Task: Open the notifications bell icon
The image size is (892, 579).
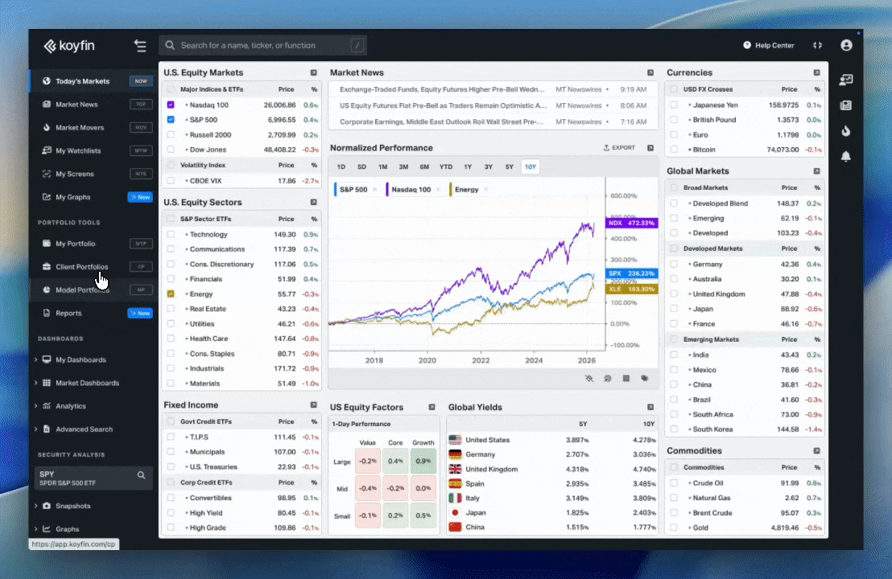Action: (x=846, y=156)
